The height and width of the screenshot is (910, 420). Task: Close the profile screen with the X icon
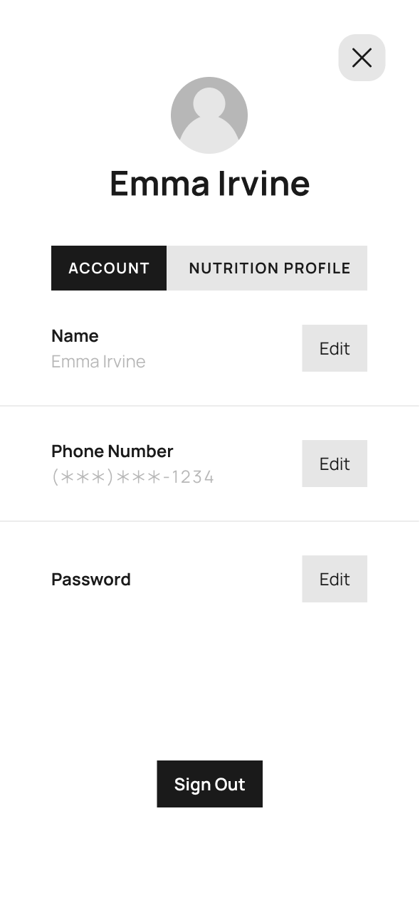coord(362,58)
